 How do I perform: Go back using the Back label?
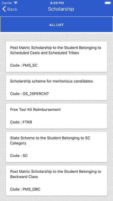[x=12, y=9]
